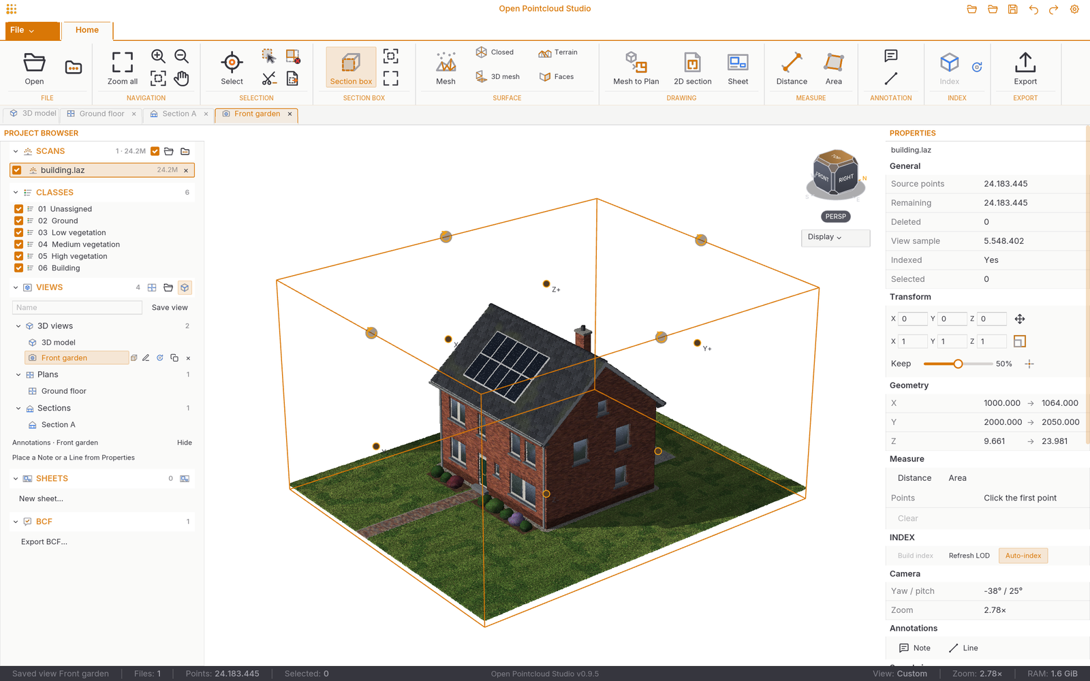This screenshot has height=681, width=1090.
Task: Collapse the BCF section
Action: click(x=16, y=522)
